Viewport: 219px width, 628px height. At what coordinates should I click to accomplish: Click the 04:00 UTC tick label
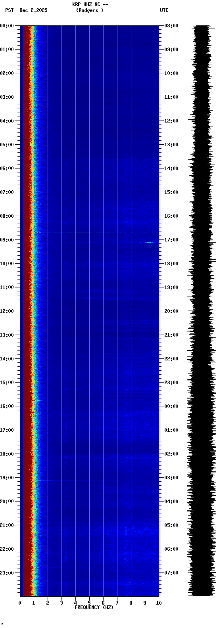pos(171,502)
